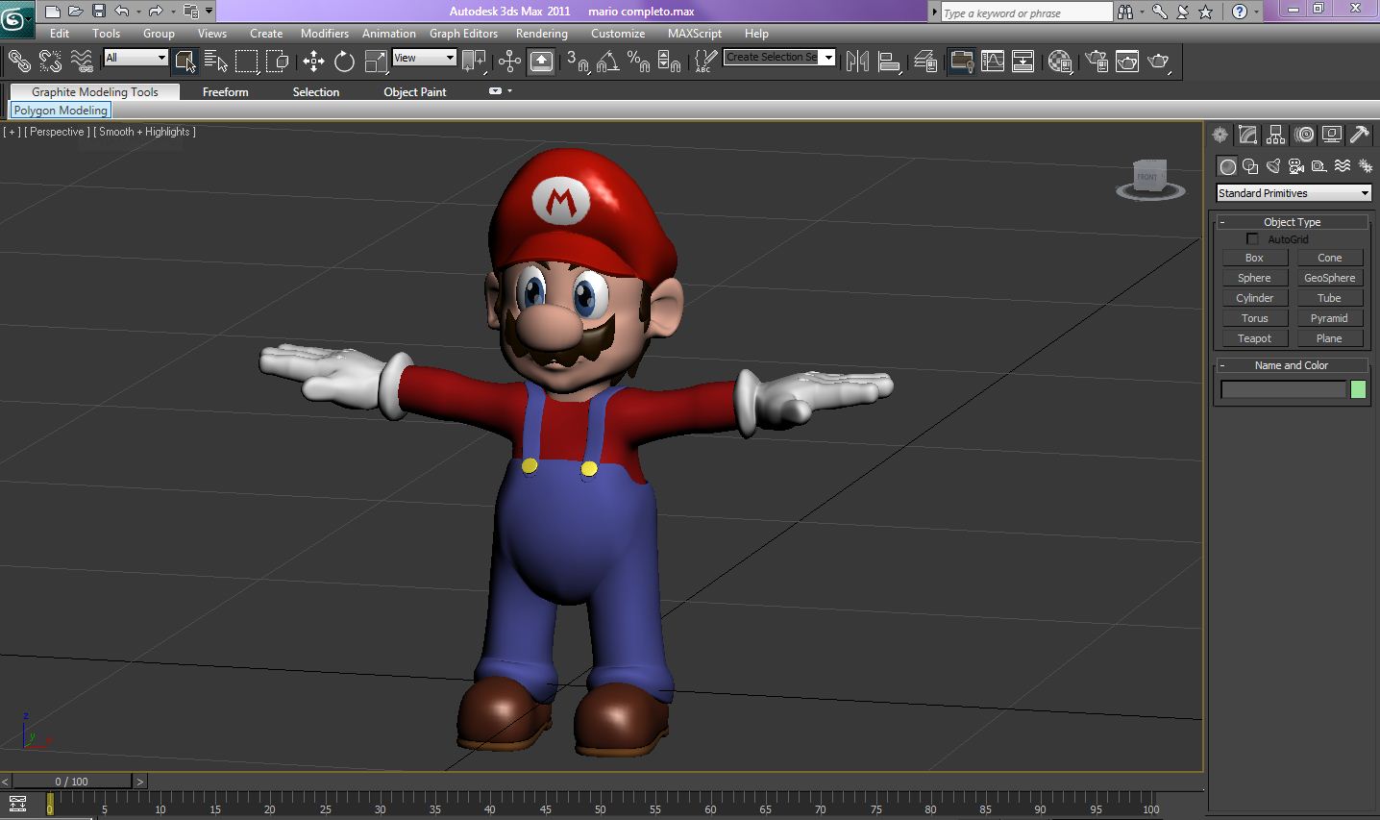Toggle the Graphite Modeling Tools ribbon icon
This screenshot has width=1380, height=820.
(961, 62)
